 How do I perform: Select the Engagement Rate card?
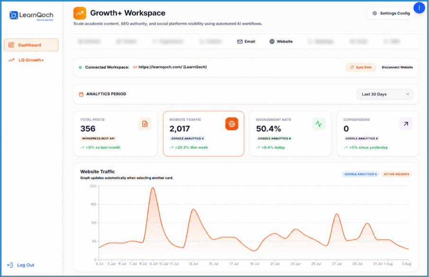click(290, 134)
